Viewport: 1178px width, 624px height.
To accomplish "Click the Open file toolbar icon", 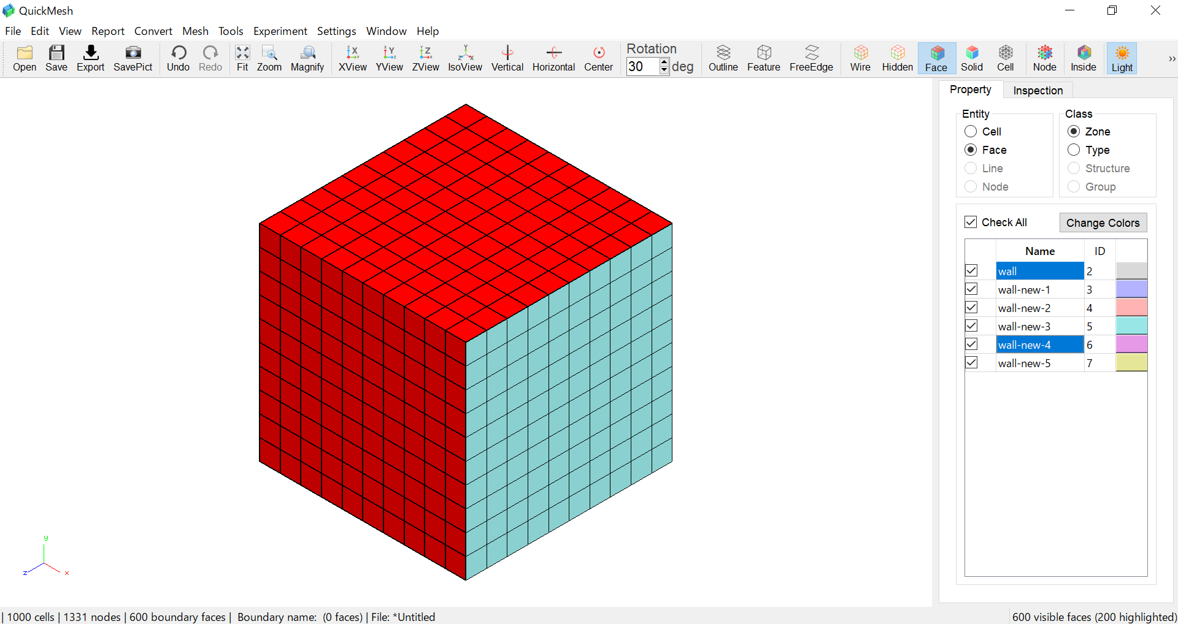I will coord(25,59).
